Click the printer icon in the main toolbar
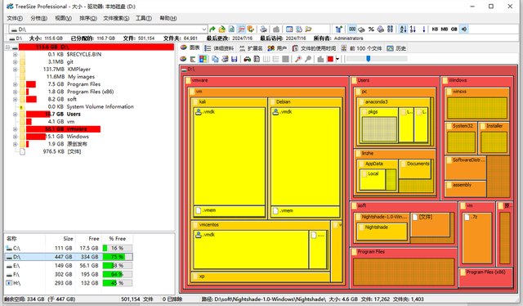Screen dimensions: 523x306 click(x=263, y=29)
